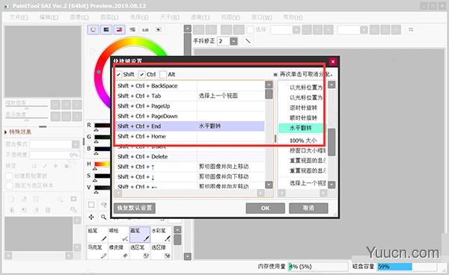Click the straight line drawing mode icon
Screen dimensions: 449x275
tap(248, 41)
